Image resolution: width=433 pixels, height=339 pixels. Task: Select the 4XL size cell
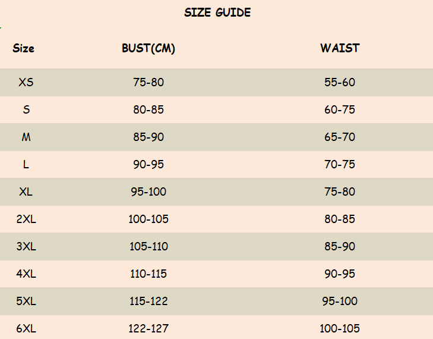(x=26, y=274)
